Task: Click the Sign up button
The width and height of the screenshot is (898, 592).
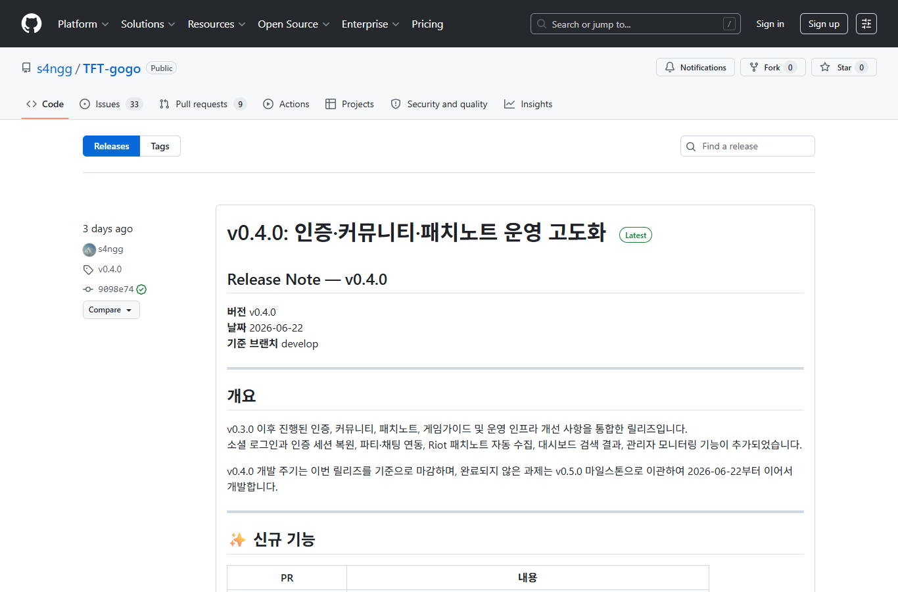Action: pos(824,24)
